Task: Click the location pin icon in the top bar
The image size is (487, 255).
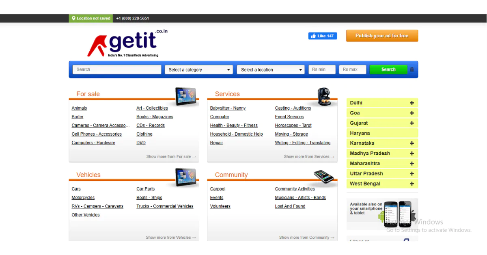Action: click(73, 18)
